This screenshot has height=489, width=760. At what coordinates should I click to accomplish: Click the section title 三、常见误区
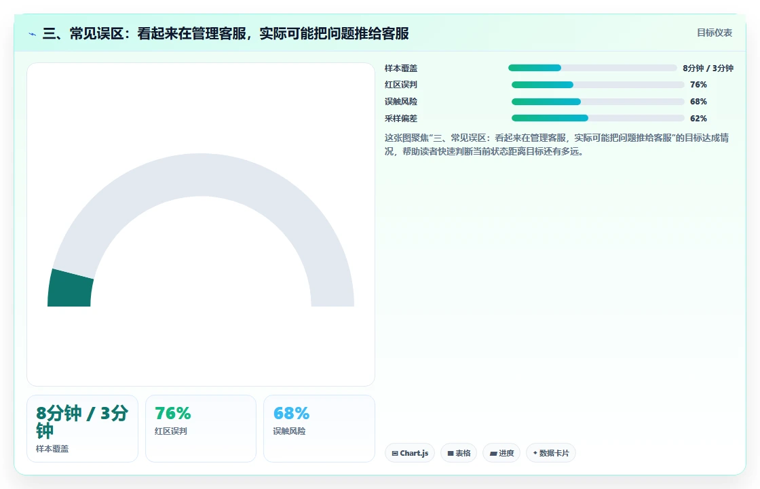click(226, 33)
